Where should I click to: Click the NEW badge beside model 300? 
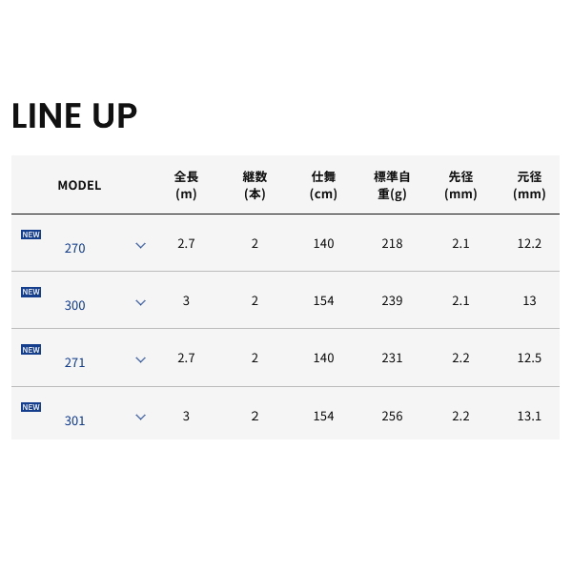31,292
